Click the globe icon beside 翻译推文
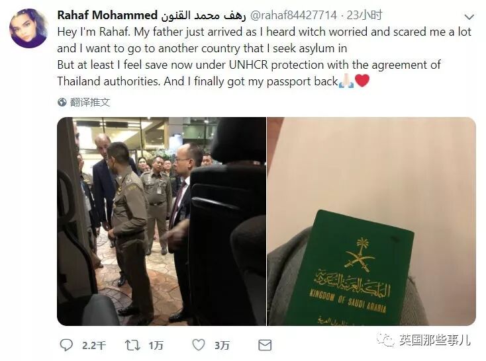Image resolution: width=486 pixels, height=361 pixels. [x=62, y=102]
